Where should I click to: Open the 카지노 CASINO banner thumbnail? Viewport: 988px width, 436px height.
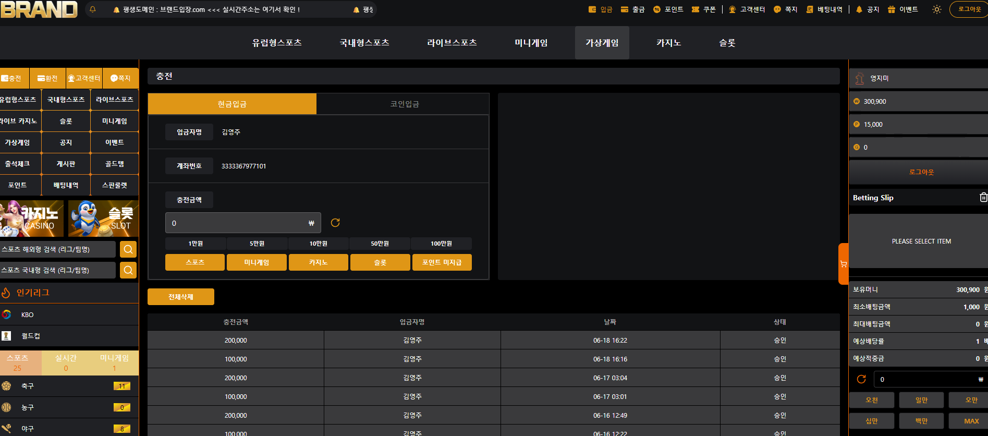32,219
